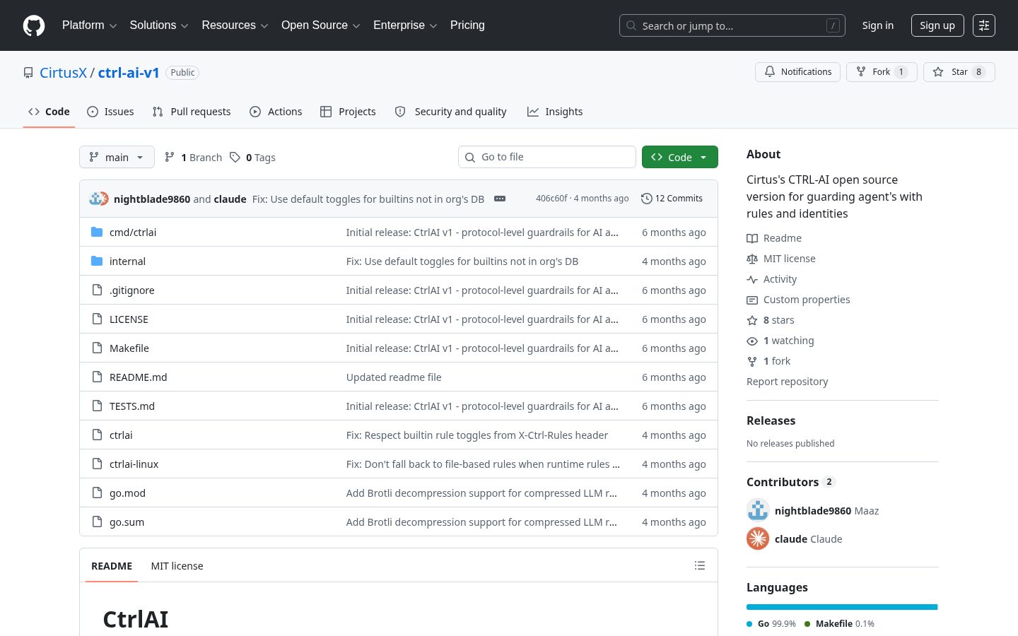Screen dimensions: 1018x636
Task: View the 1 fork sidebar link
Action: 768,361
